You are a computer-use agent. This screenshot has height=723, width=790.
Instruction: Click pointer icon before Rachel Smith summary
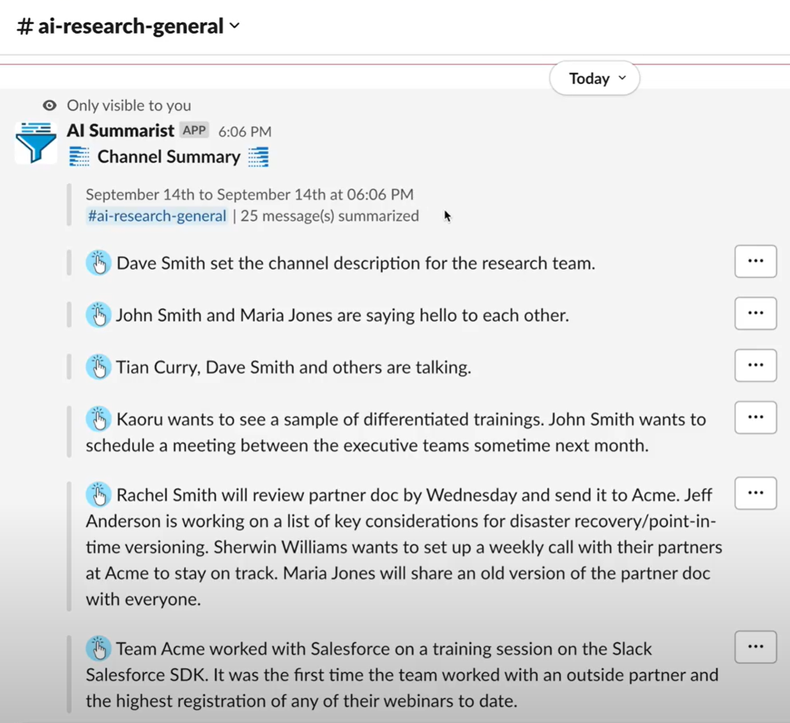tap(98, 495)
